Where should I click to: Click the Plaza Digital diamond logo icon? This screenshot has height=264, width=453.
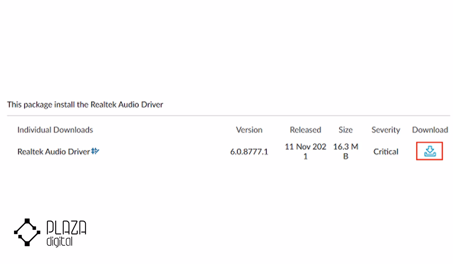tap(27, 232)
